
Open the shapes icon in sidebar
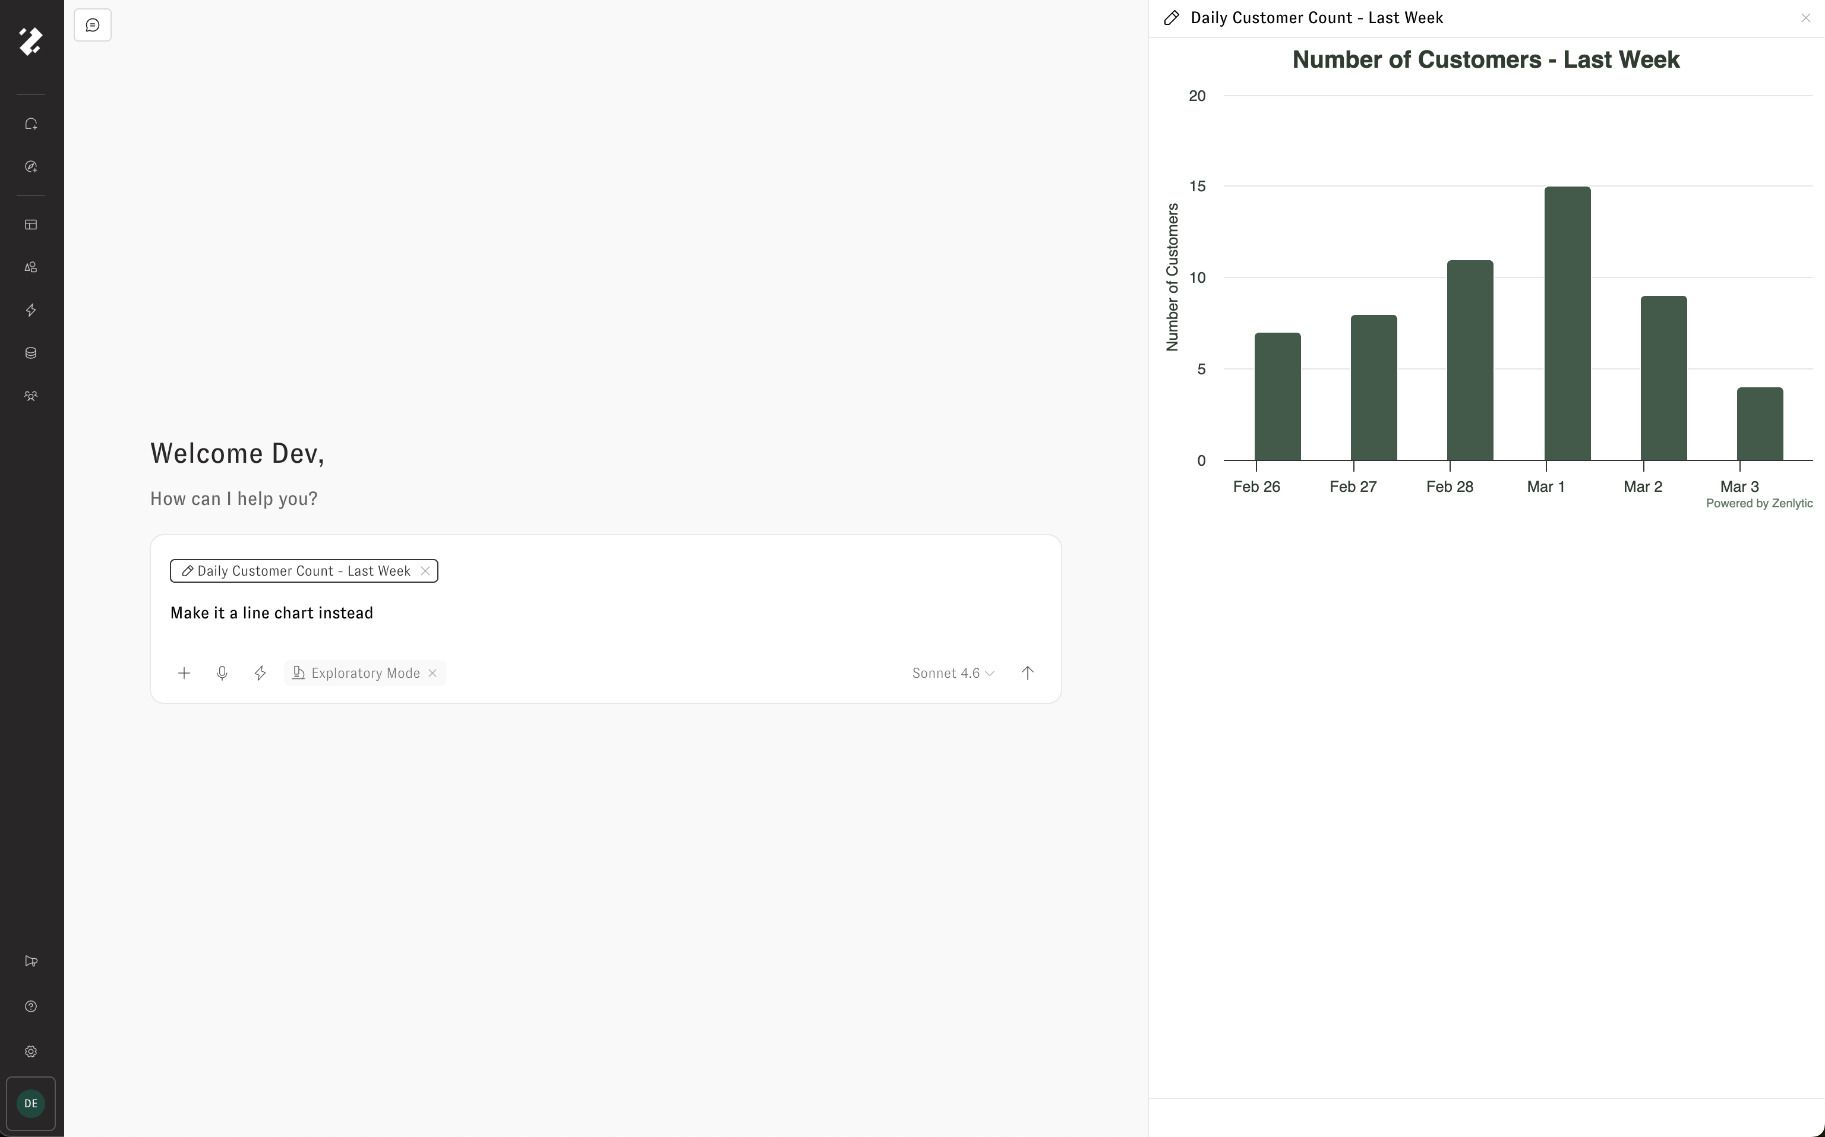coord(31,268)
